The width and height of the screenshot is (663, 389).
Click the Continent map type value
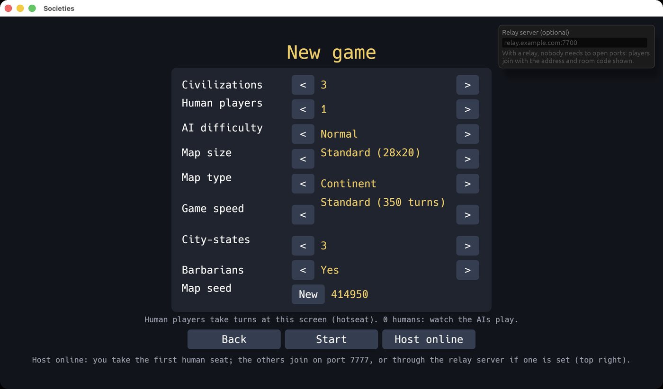(349, 184)
